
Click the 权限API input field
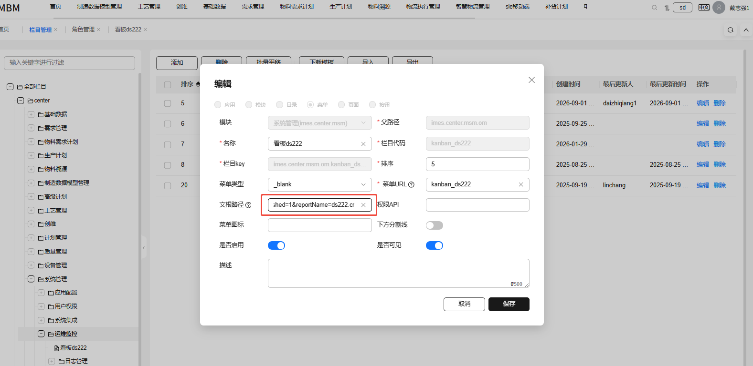click(477, 205)
